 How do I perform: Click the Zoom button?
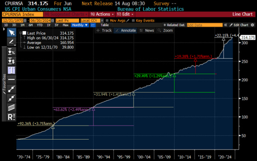[x=165, y=30]
